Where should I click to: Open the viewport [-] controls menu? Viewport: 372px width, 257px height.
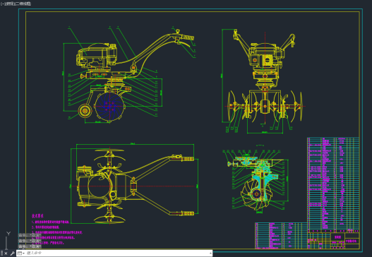[2, 4]
